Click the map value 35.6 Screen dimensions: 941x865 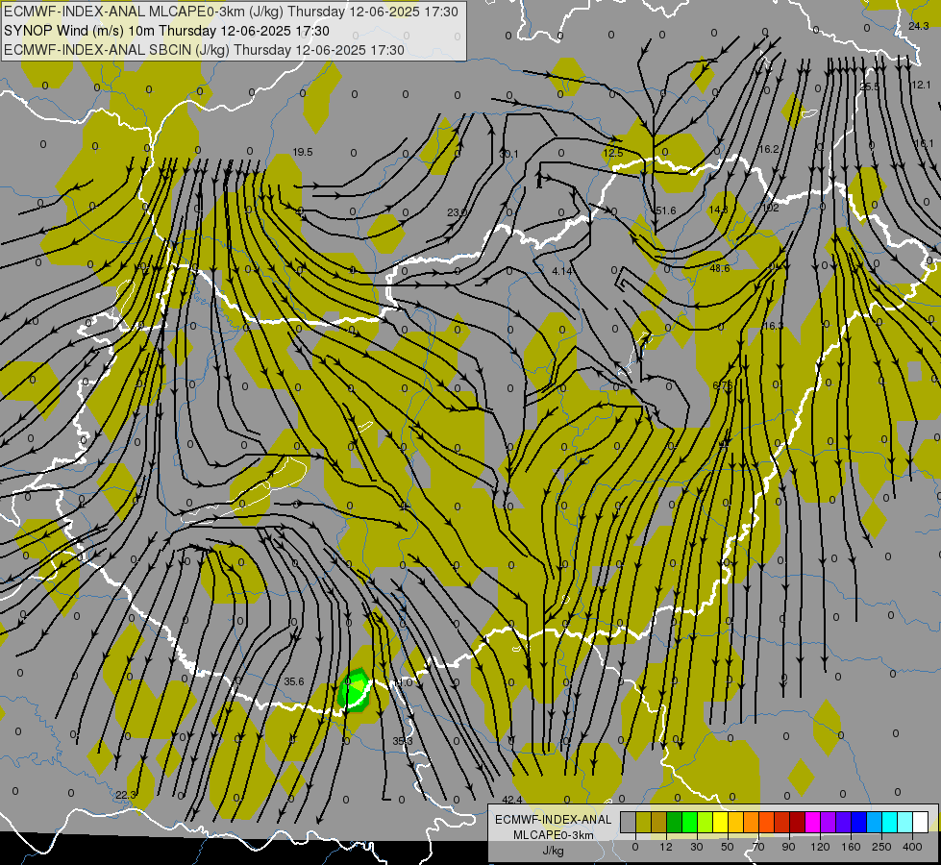coord(294,682)
